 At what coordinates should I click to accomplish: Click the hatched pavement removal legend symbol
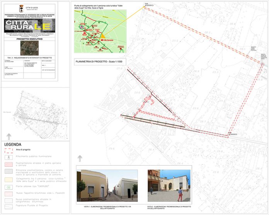coord(9,171)
